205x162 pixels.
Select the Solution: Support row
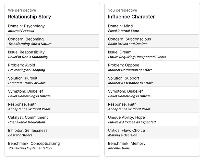(x=152, y=80)
